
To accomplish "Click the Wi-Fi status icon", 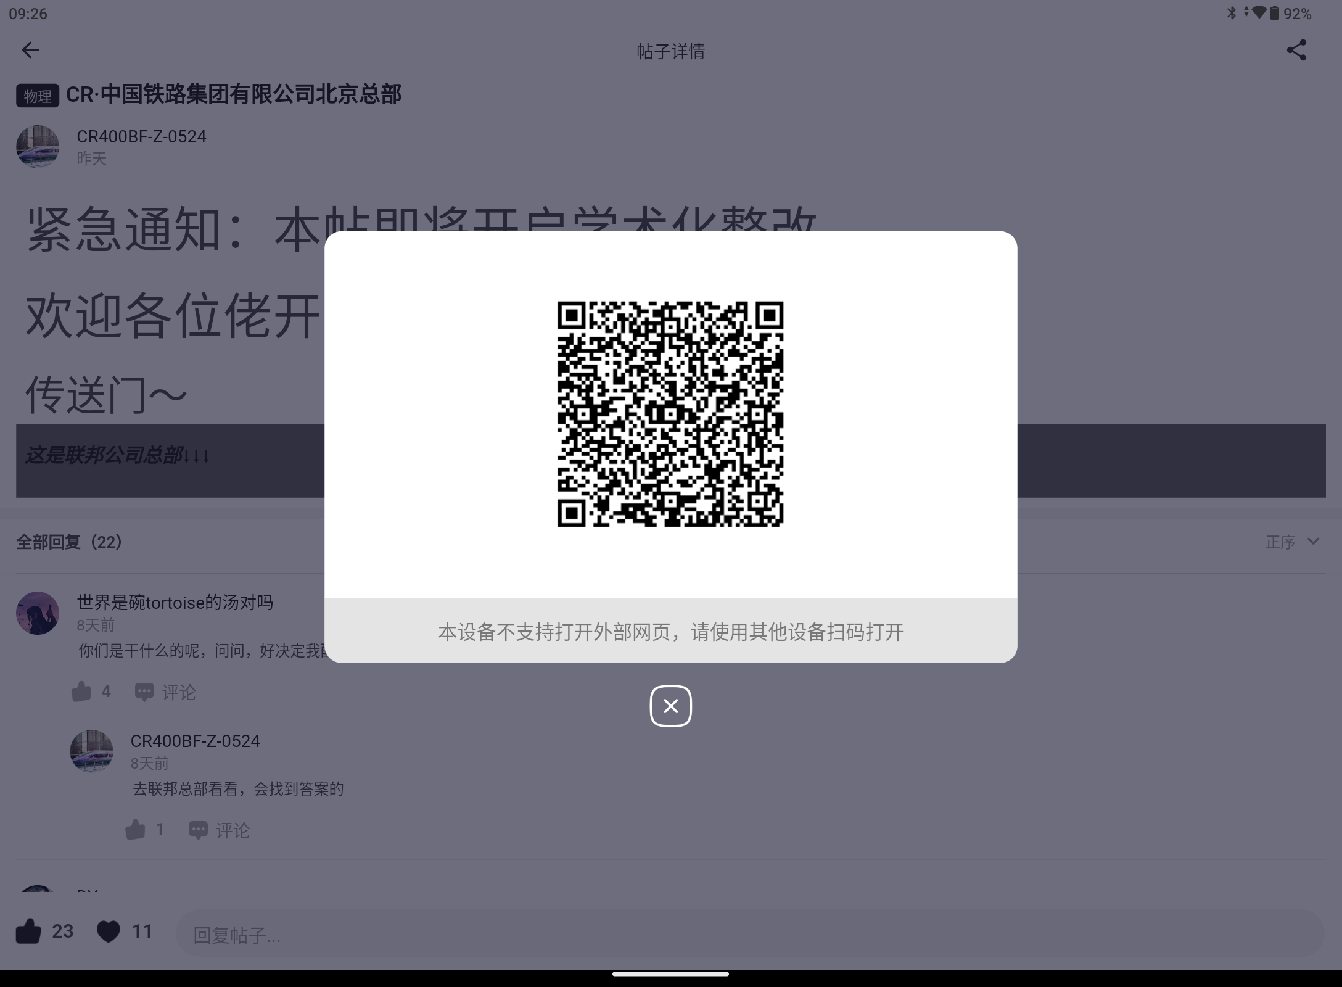I will click(1259, 13).
